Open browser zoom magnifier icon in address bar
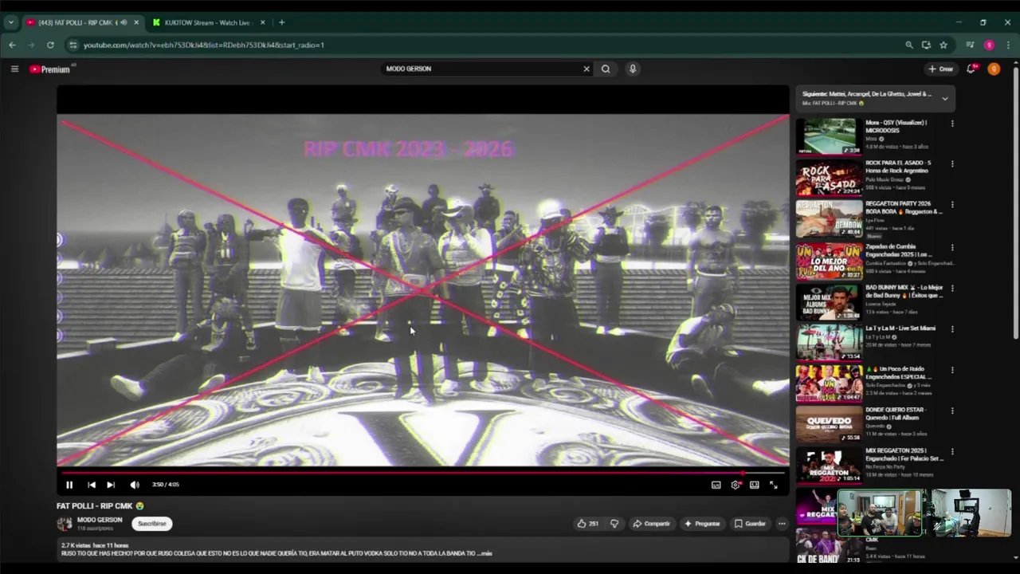The image size is (1020, 574). point(909,45)
